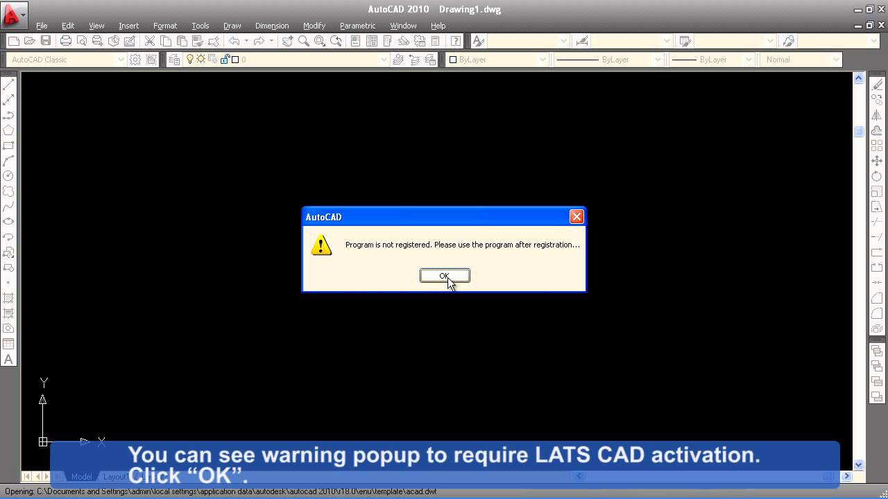Switch to the Model tab

click(x=81, y=477)
